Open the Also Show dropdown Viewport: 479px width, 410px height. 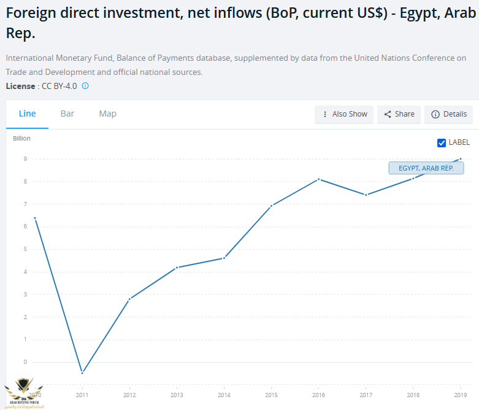pos(344,114)
